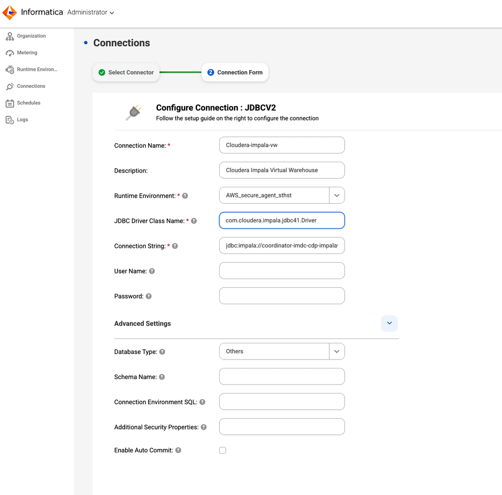This screenshot has height=495, width=502.
Task: Click the JDBCV2 connector plug icon
Action: (134, 112)
